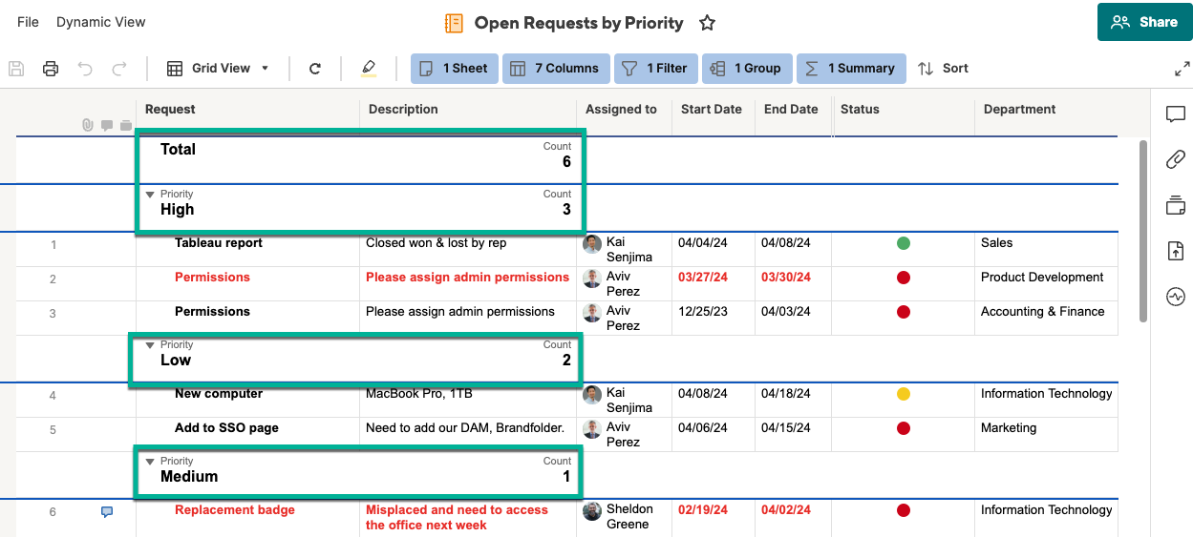
Task: Collapse the Low priority group
Action: tap(150, 345)
